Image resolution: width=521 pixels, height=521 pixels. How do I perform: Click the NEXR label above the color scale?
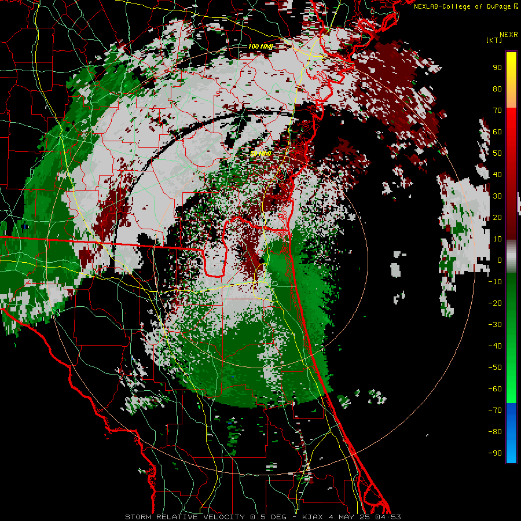click(509, 35)
